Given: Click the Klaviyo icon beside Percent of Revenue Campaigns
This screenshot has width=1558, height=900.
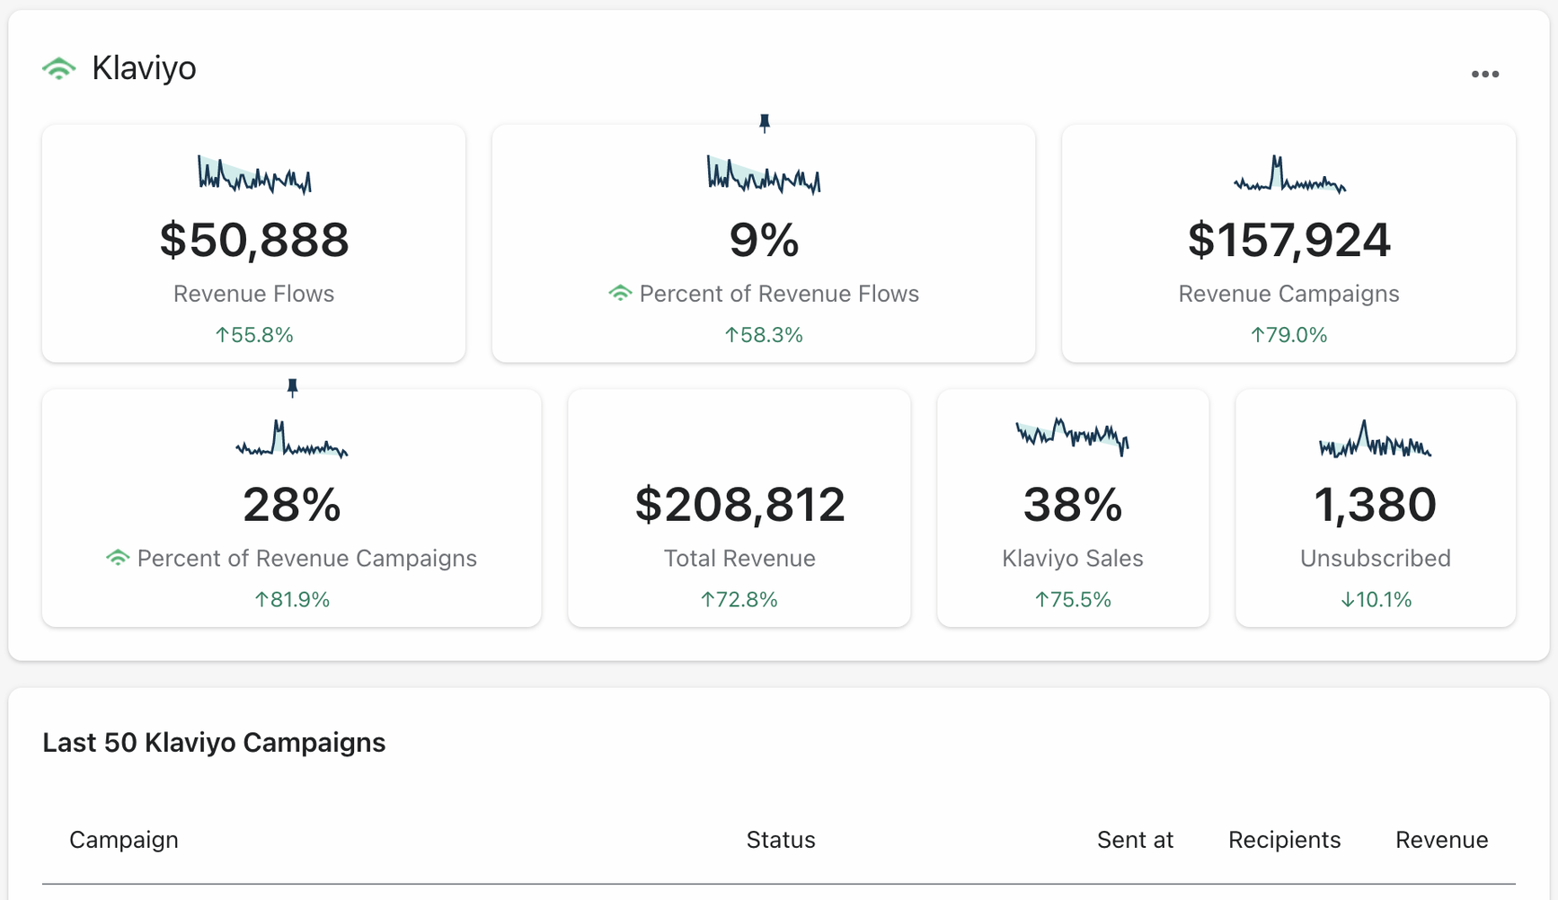Looking at the screenshot, I should click(x=118, y=557).
